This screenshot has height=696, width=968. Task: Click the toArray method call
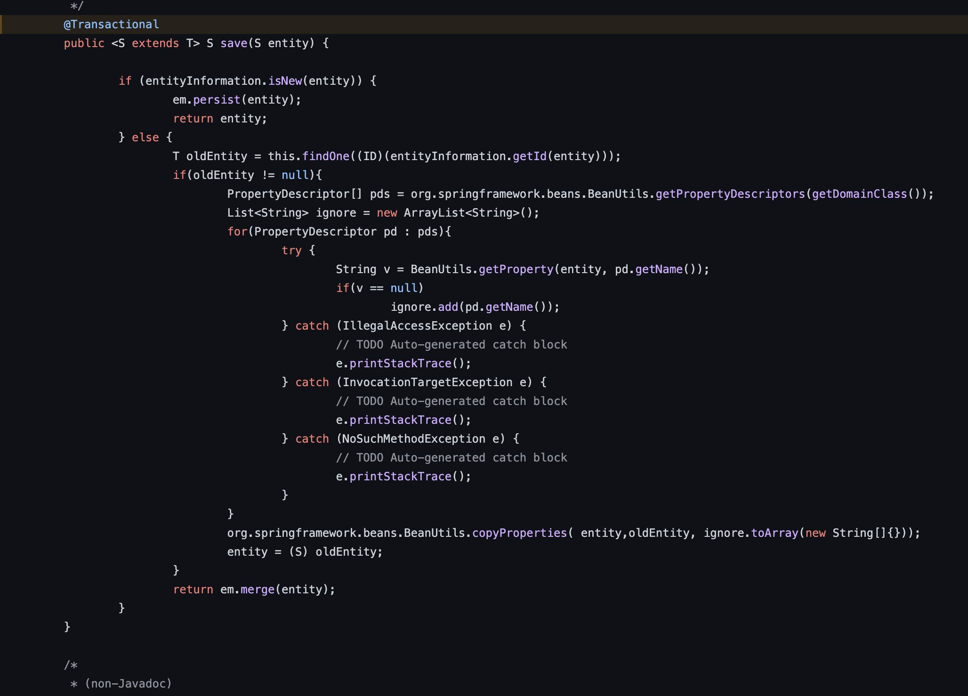(x=774, y=533)
